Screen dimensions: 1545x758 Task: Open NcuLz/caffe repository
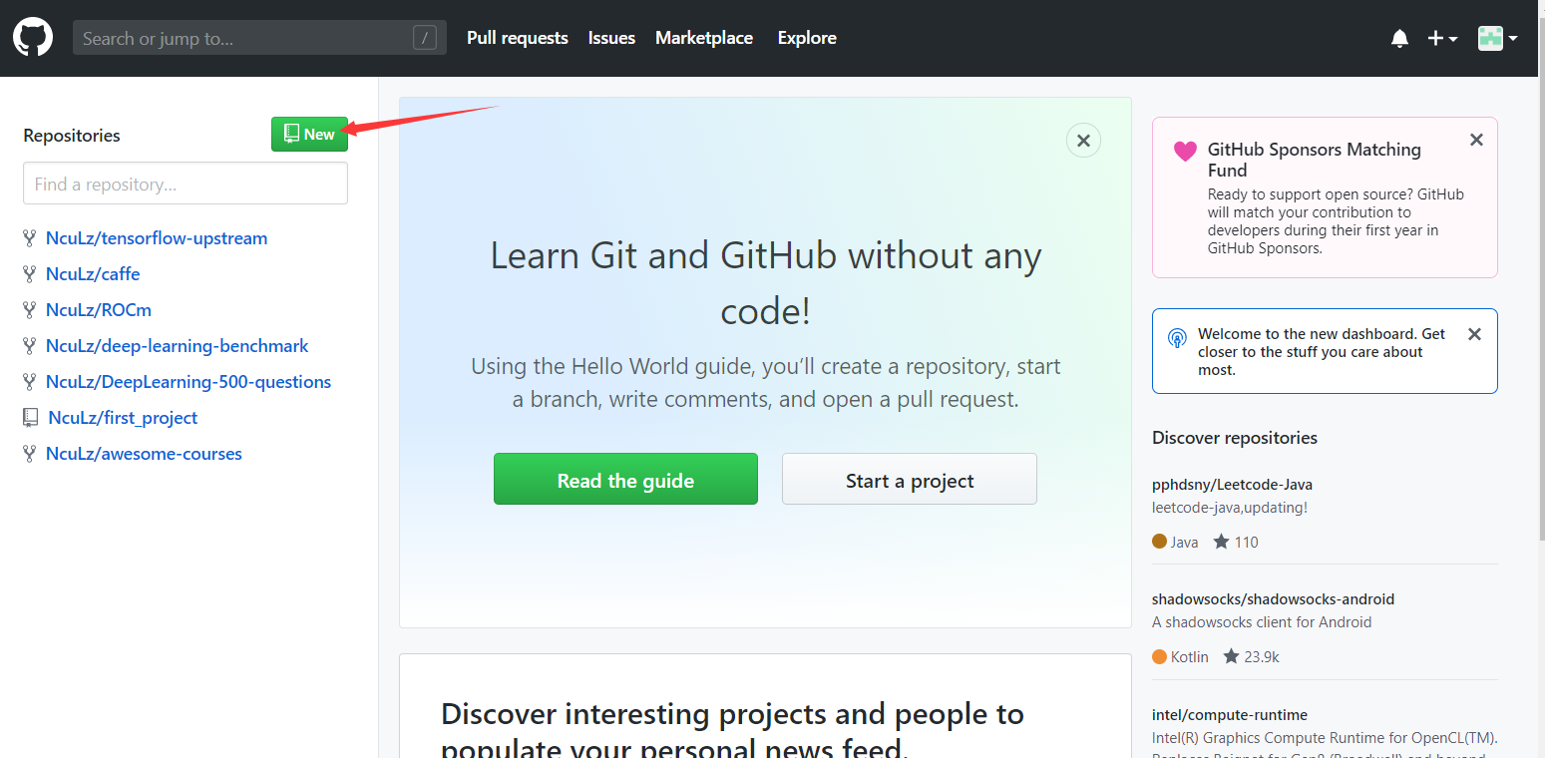[x=93, y=274]
